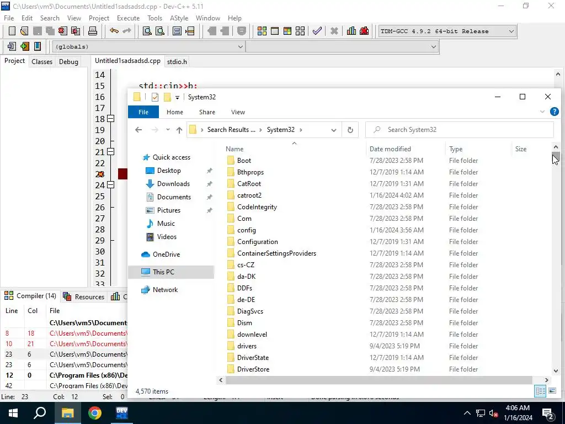The image size is (565, 424).
Task: Click the Print icon in Dev-C++ toolbar
Action: (x=93, y=31)
